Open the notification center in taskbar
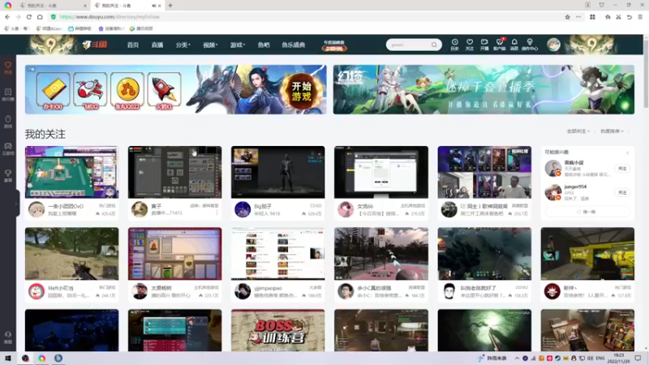Viewport: 649px width, 365px height. click(638, 358)
